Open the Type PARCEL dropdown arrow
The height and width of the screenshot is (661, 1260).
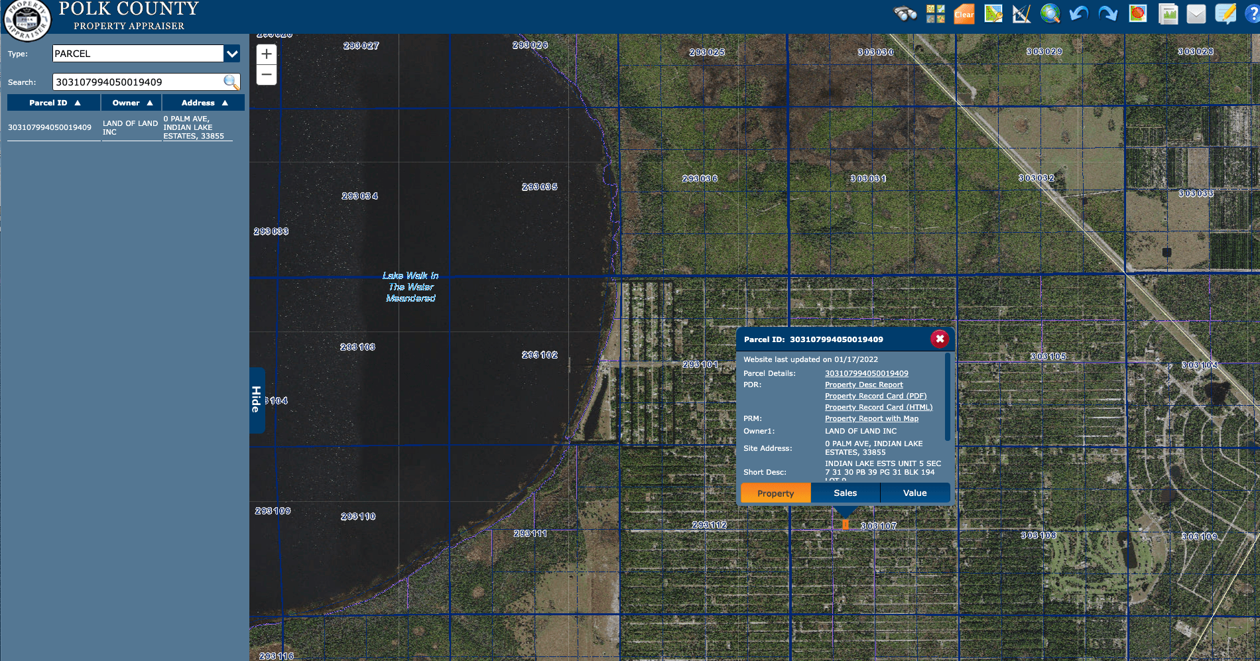(232, 54)
